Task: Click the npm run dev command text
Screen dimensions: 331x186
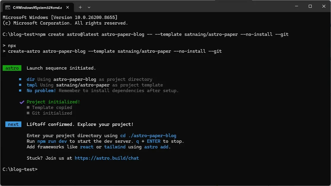Action: point(52,141)
